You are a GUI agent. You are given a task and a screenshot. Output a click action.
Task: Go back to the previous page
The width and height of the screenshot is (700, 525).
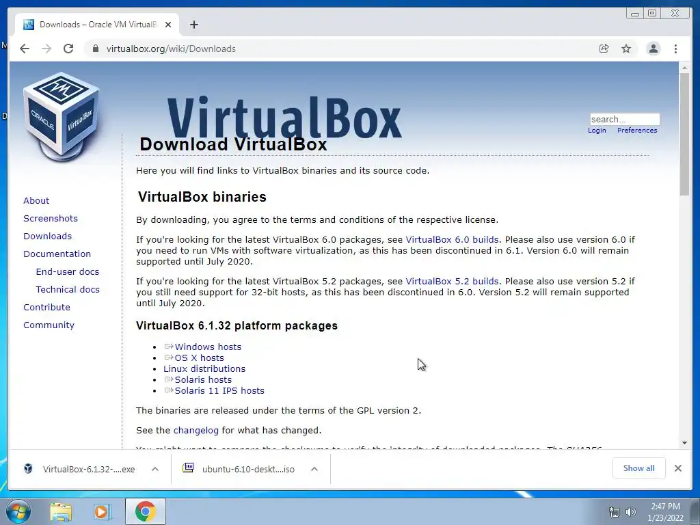pyautogui.click(x=25, y=49)
